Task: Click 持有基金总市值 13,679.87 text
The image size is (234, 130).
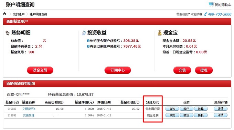Action: click(x=71, y=94)
